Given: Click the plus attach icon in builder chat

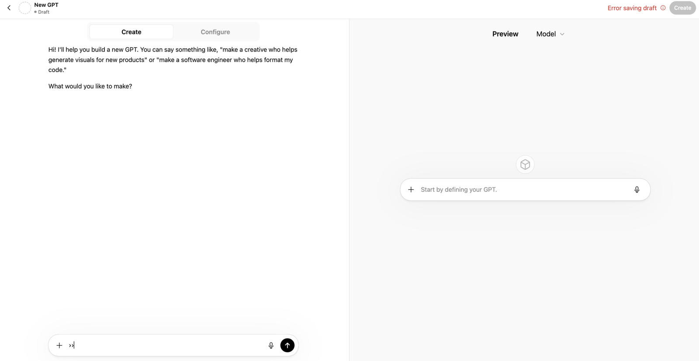Looking at the screenshot, I should [x=59, y=345].
